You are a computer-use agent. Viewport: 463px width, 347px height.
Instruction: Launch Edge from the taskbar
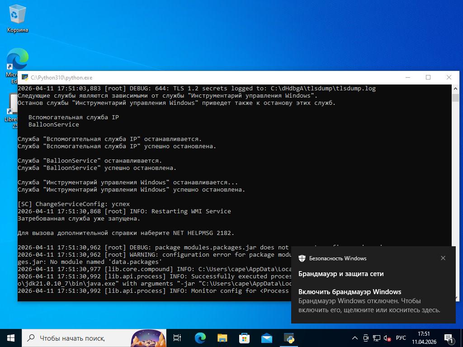coord(200,338)
